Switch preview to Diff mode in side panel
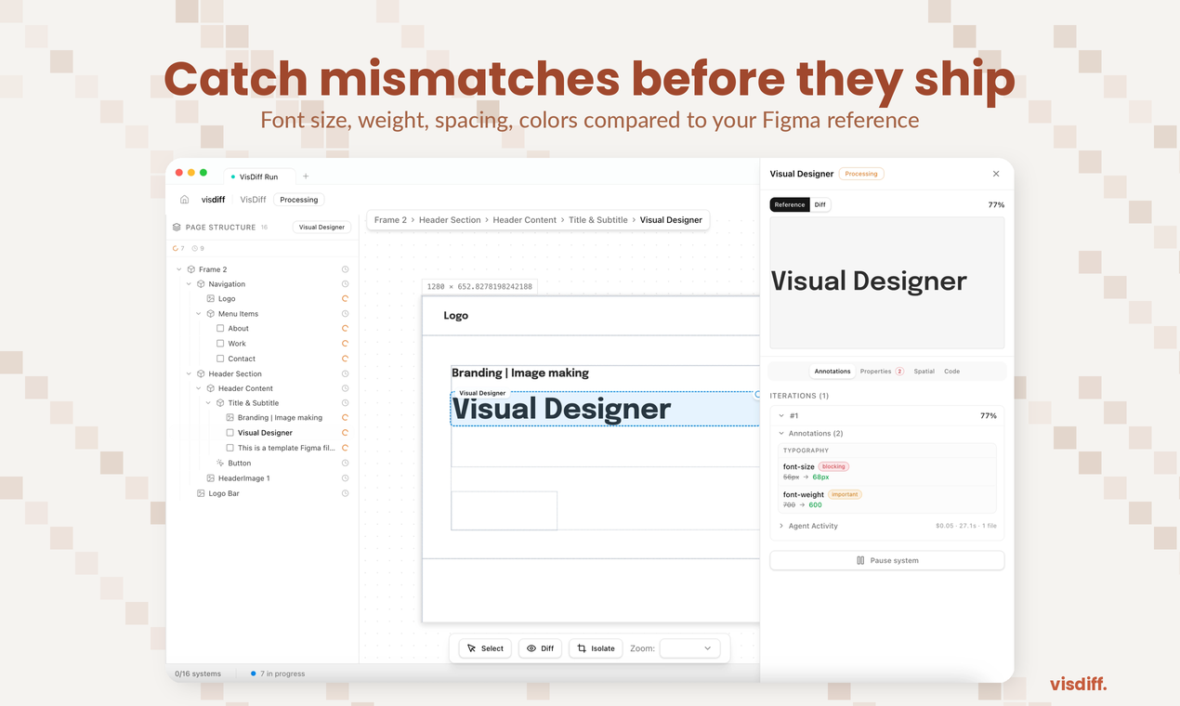This screenshot has width=1180, height=706. (x=819, y=204)
